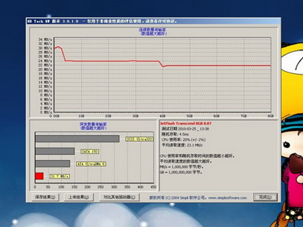Click the HD Tach window title bar
This screenshot has width=303, height=227.
(x=153, y=21)
